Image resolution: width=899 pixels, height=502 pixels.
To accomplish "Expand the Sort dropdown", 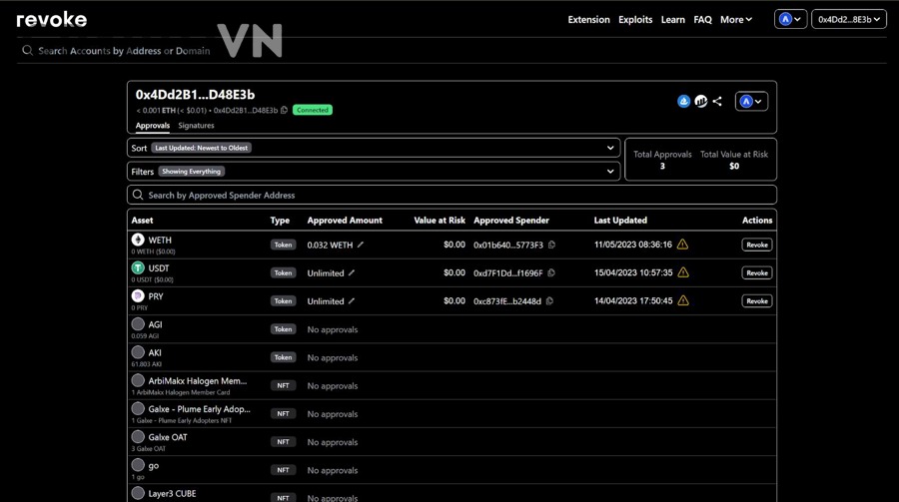I will coord(374,148).
